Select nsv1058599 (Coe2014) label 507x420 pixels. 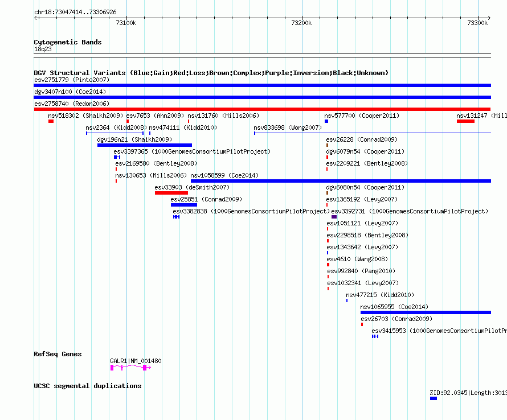coord(224,175)
